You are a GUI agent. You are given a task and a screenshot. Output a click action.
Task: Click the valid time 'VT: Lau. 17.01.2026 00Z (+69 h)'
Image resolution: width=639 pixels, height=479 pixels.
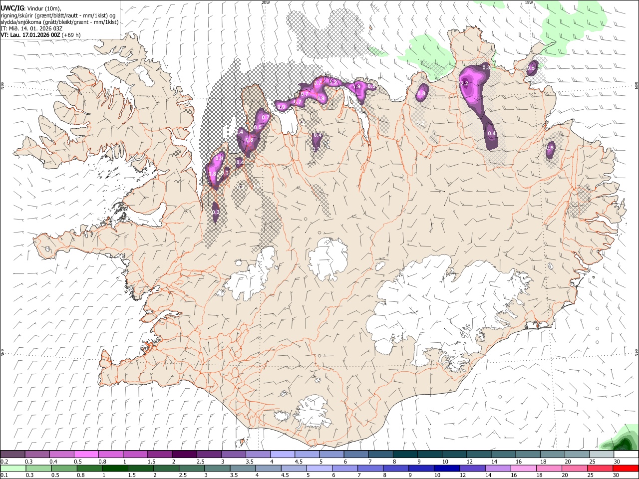40,35
